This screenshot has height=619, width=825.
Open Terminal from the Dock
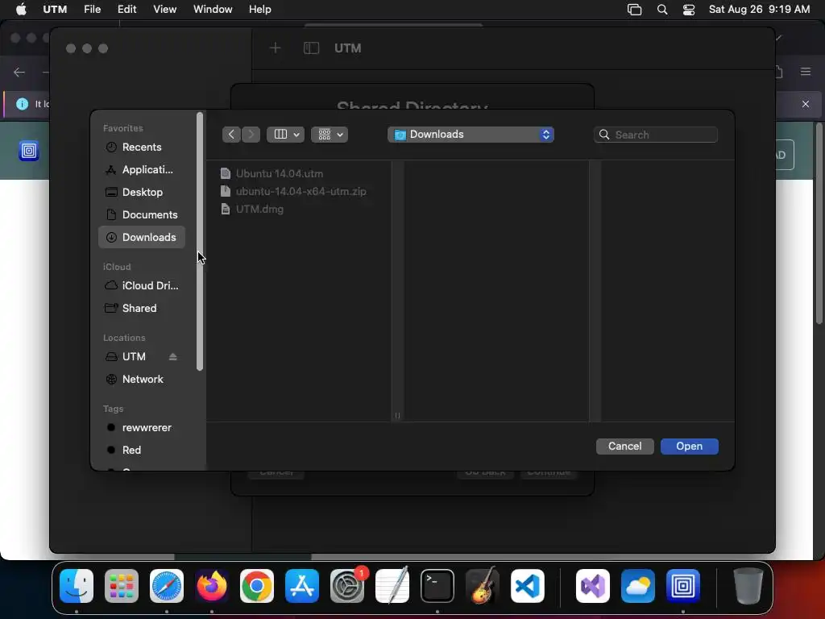[437, 586]
